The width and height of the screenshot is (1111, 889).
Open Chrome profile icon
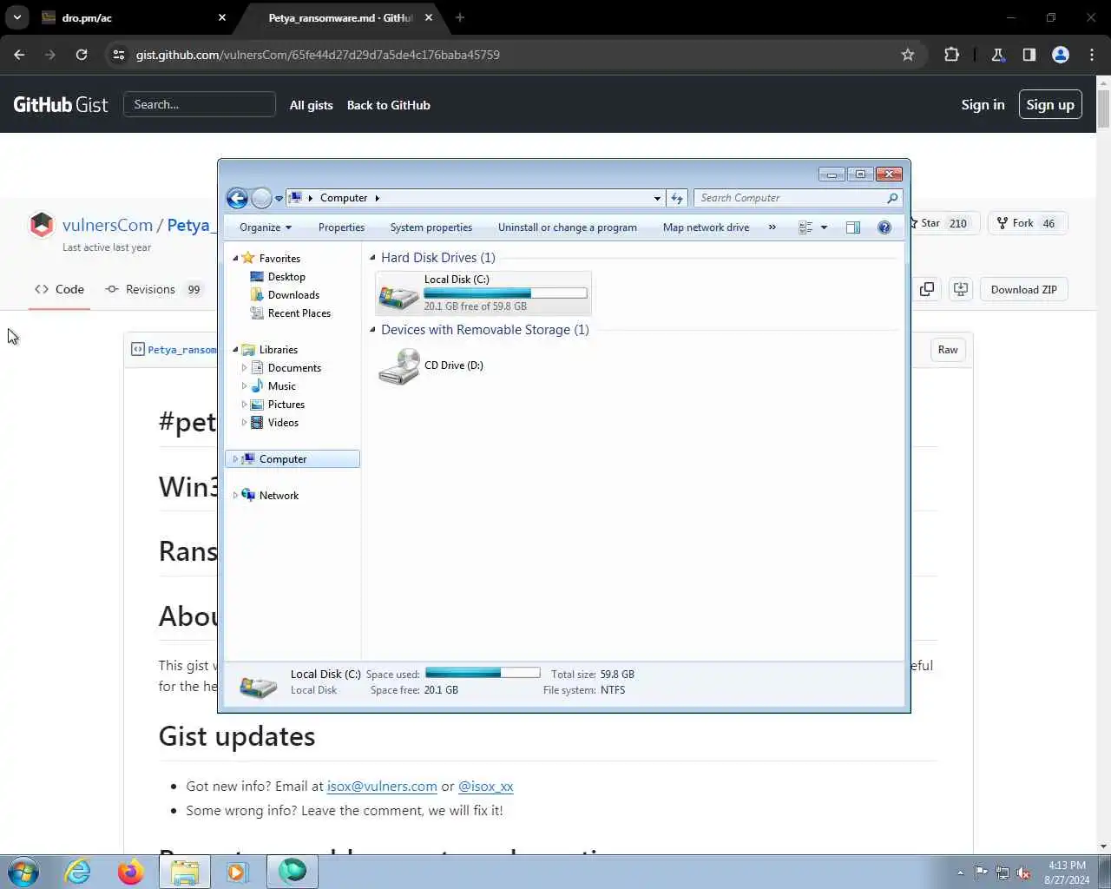pos(1061,55)
